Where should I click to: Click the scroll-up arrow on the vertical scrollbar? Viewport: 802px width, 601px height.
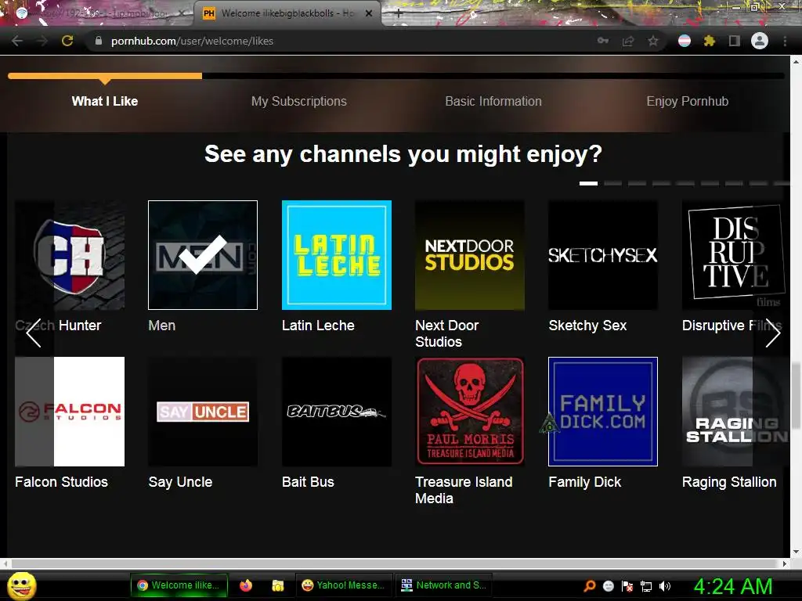click(x=797, y=62)
